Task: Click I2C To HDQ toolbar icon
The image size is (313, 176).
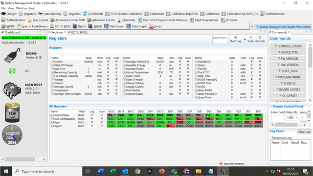Action: (x=60, y=26)
